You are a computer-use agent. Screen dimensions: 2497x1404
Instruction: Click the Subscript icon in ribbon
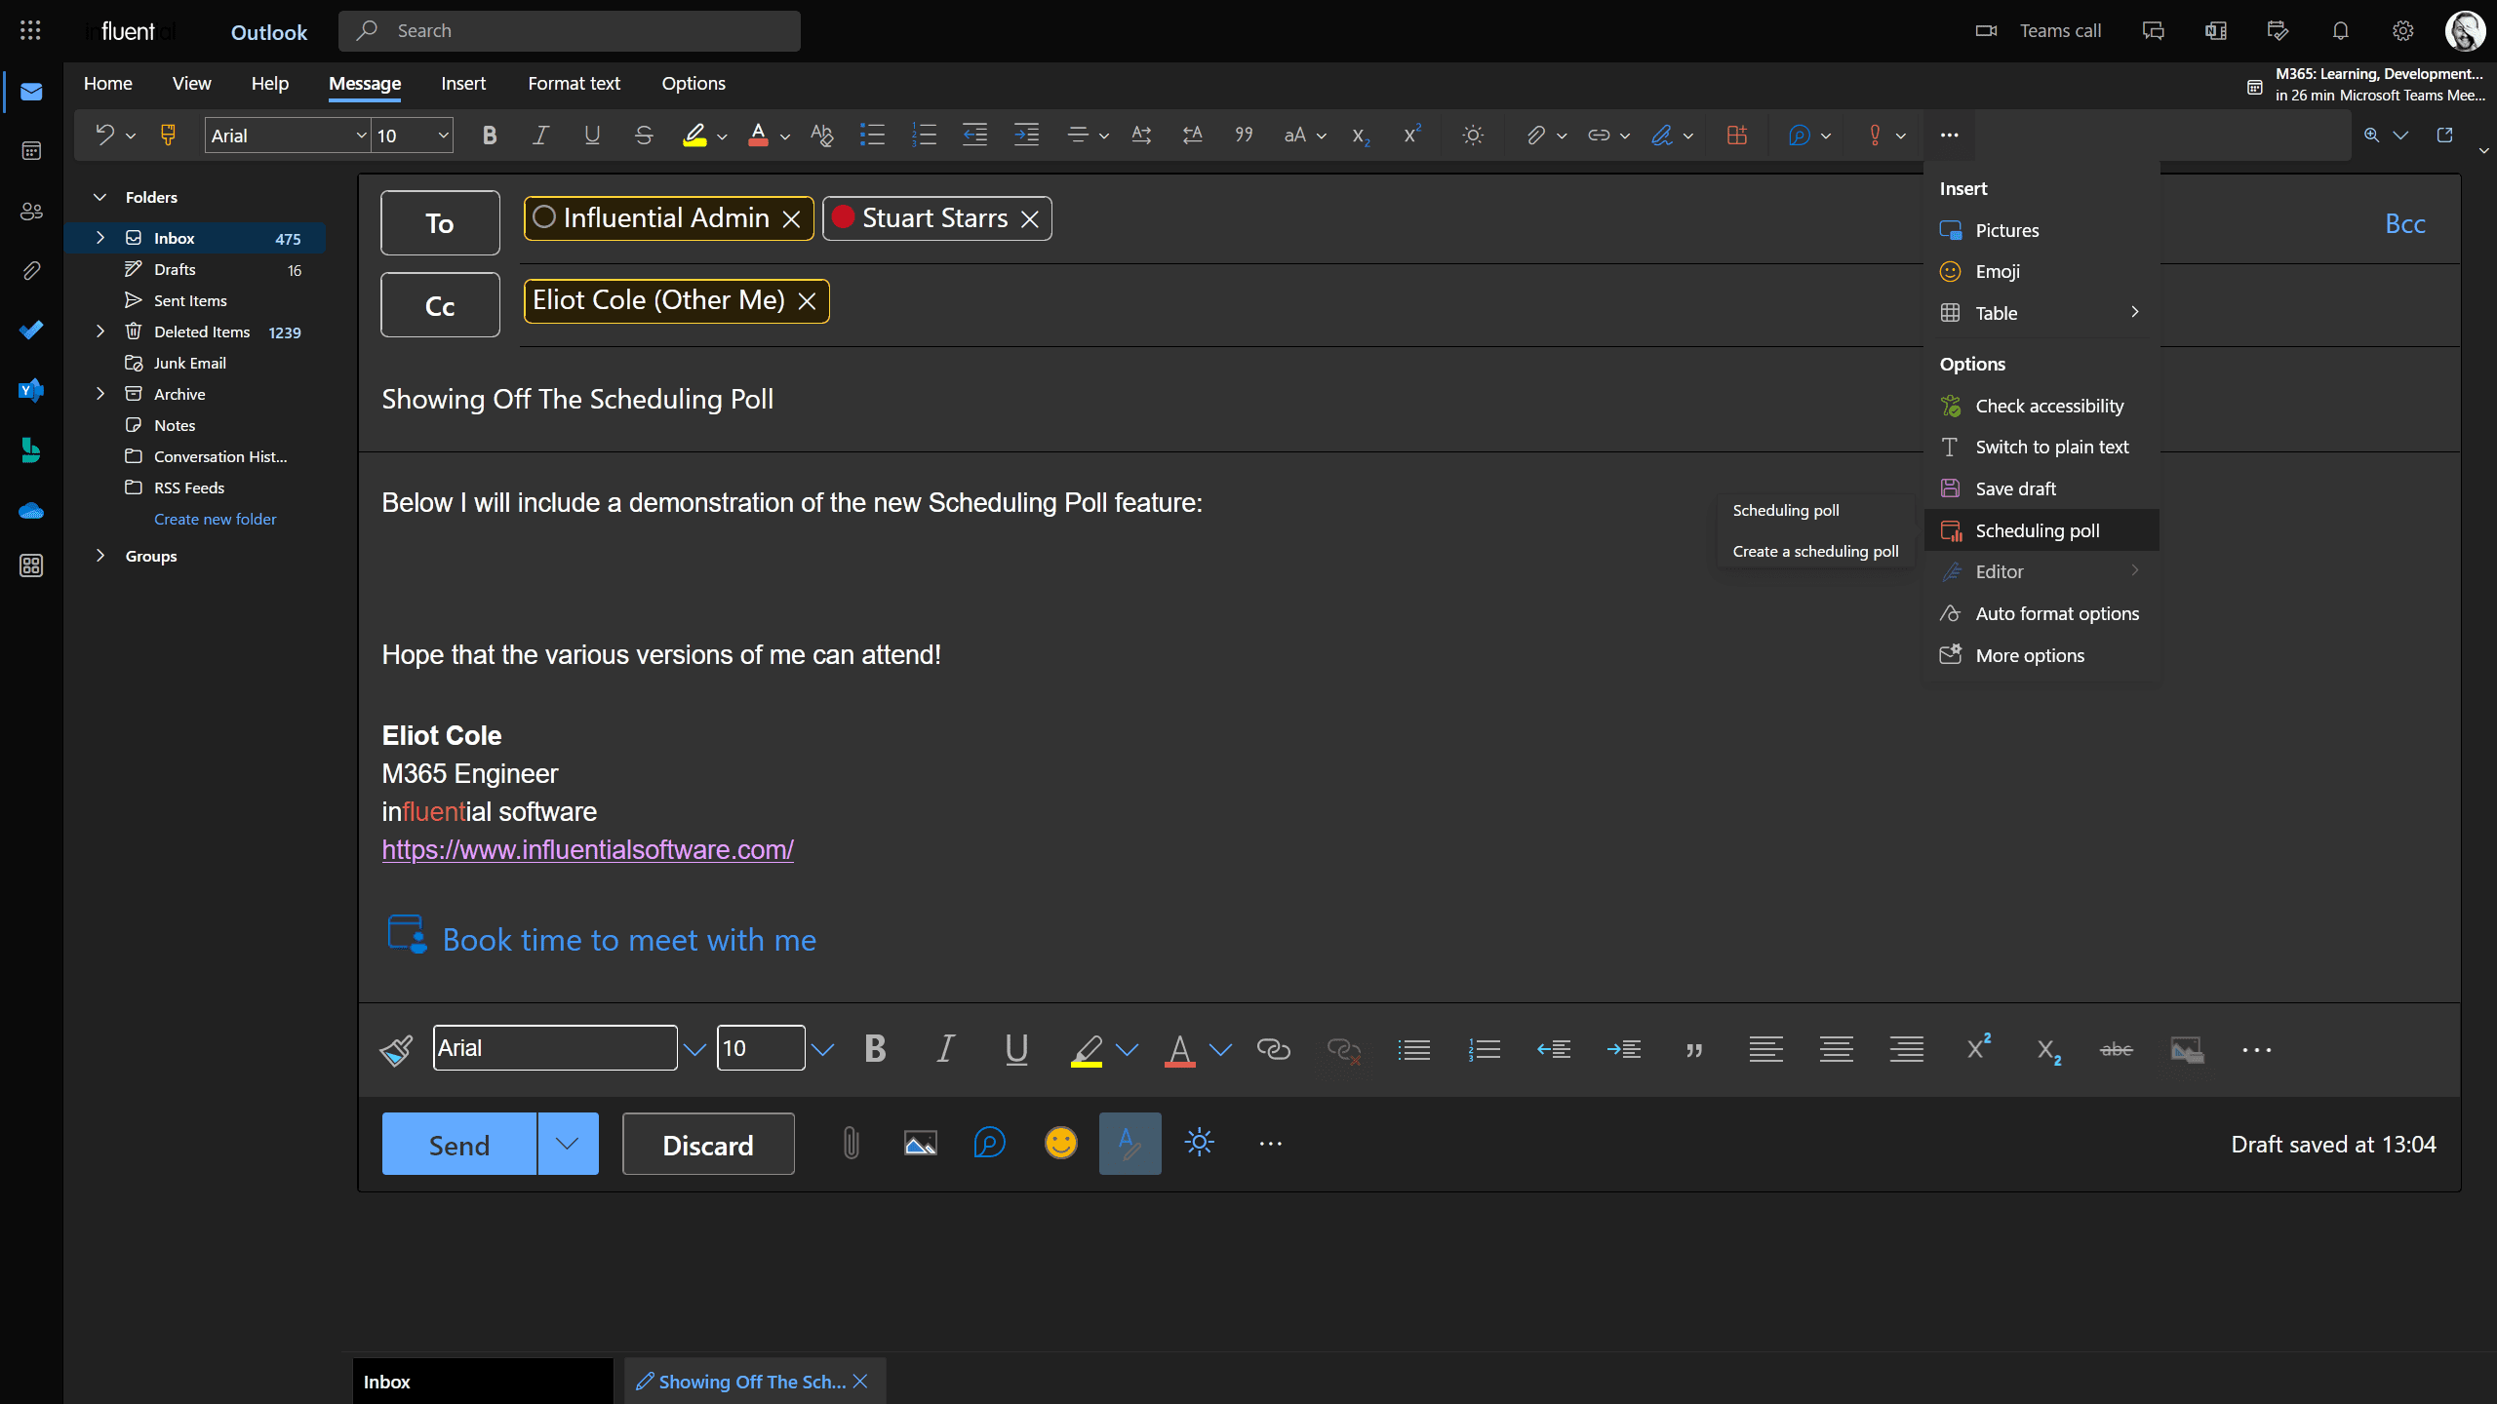pos(1360,135)
